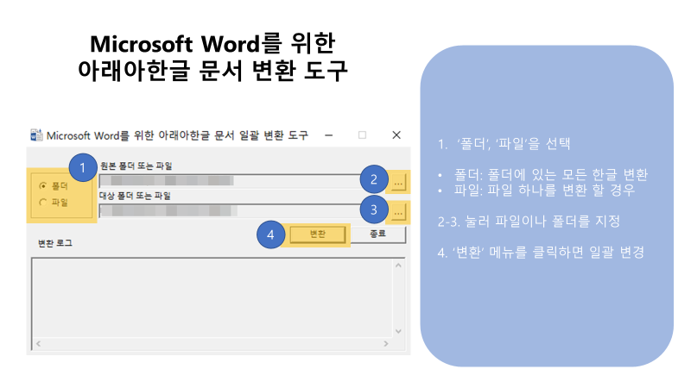Click the 변환 button
Viewport: 691px width, 388px height.
317,234
